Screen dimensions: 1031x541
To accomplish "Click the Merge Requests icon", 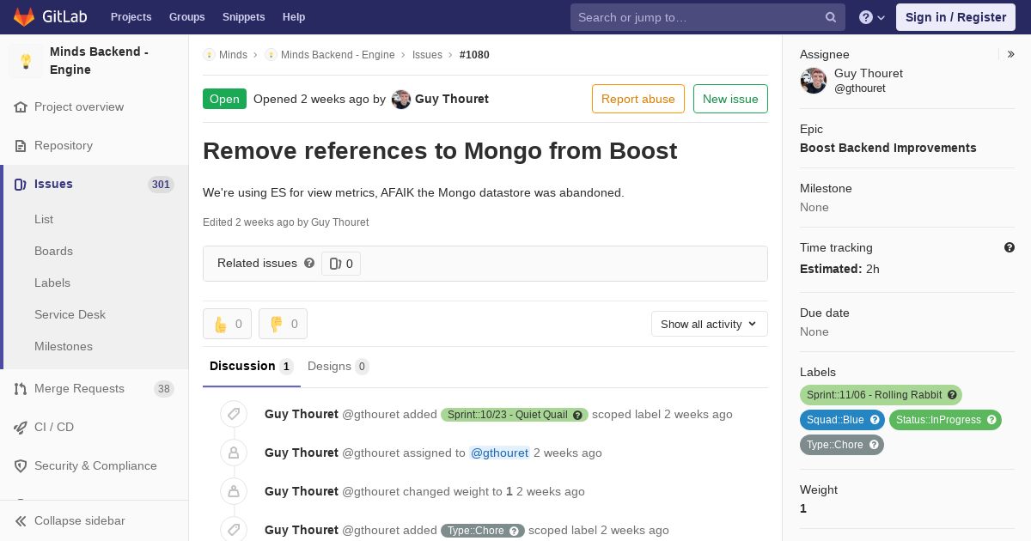I will (x=21, y=389).
